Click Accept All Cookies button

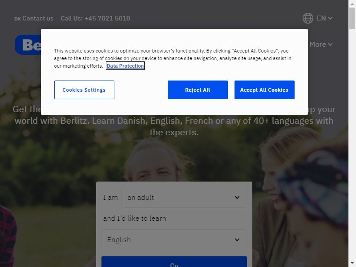coord(264,90)
